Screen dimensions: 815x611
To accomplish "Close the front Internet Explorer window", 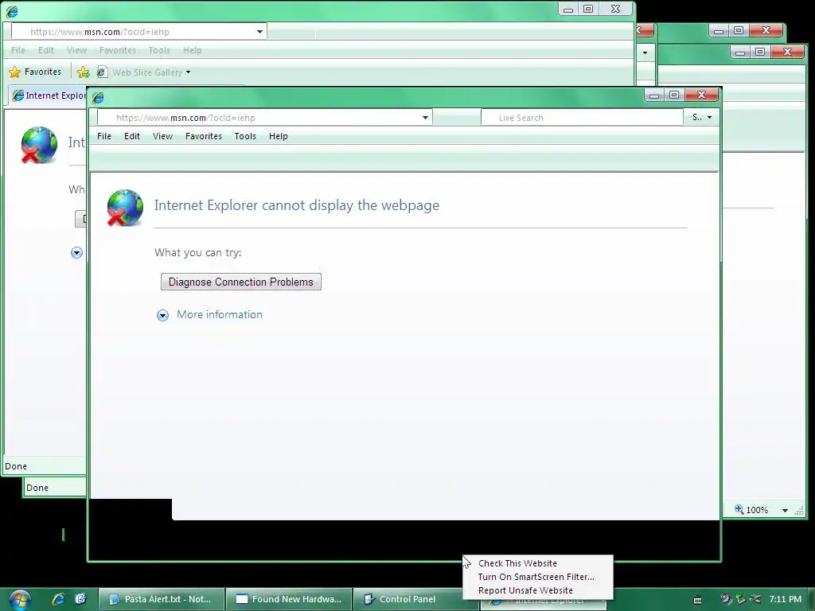I will [x=701, y=95].
